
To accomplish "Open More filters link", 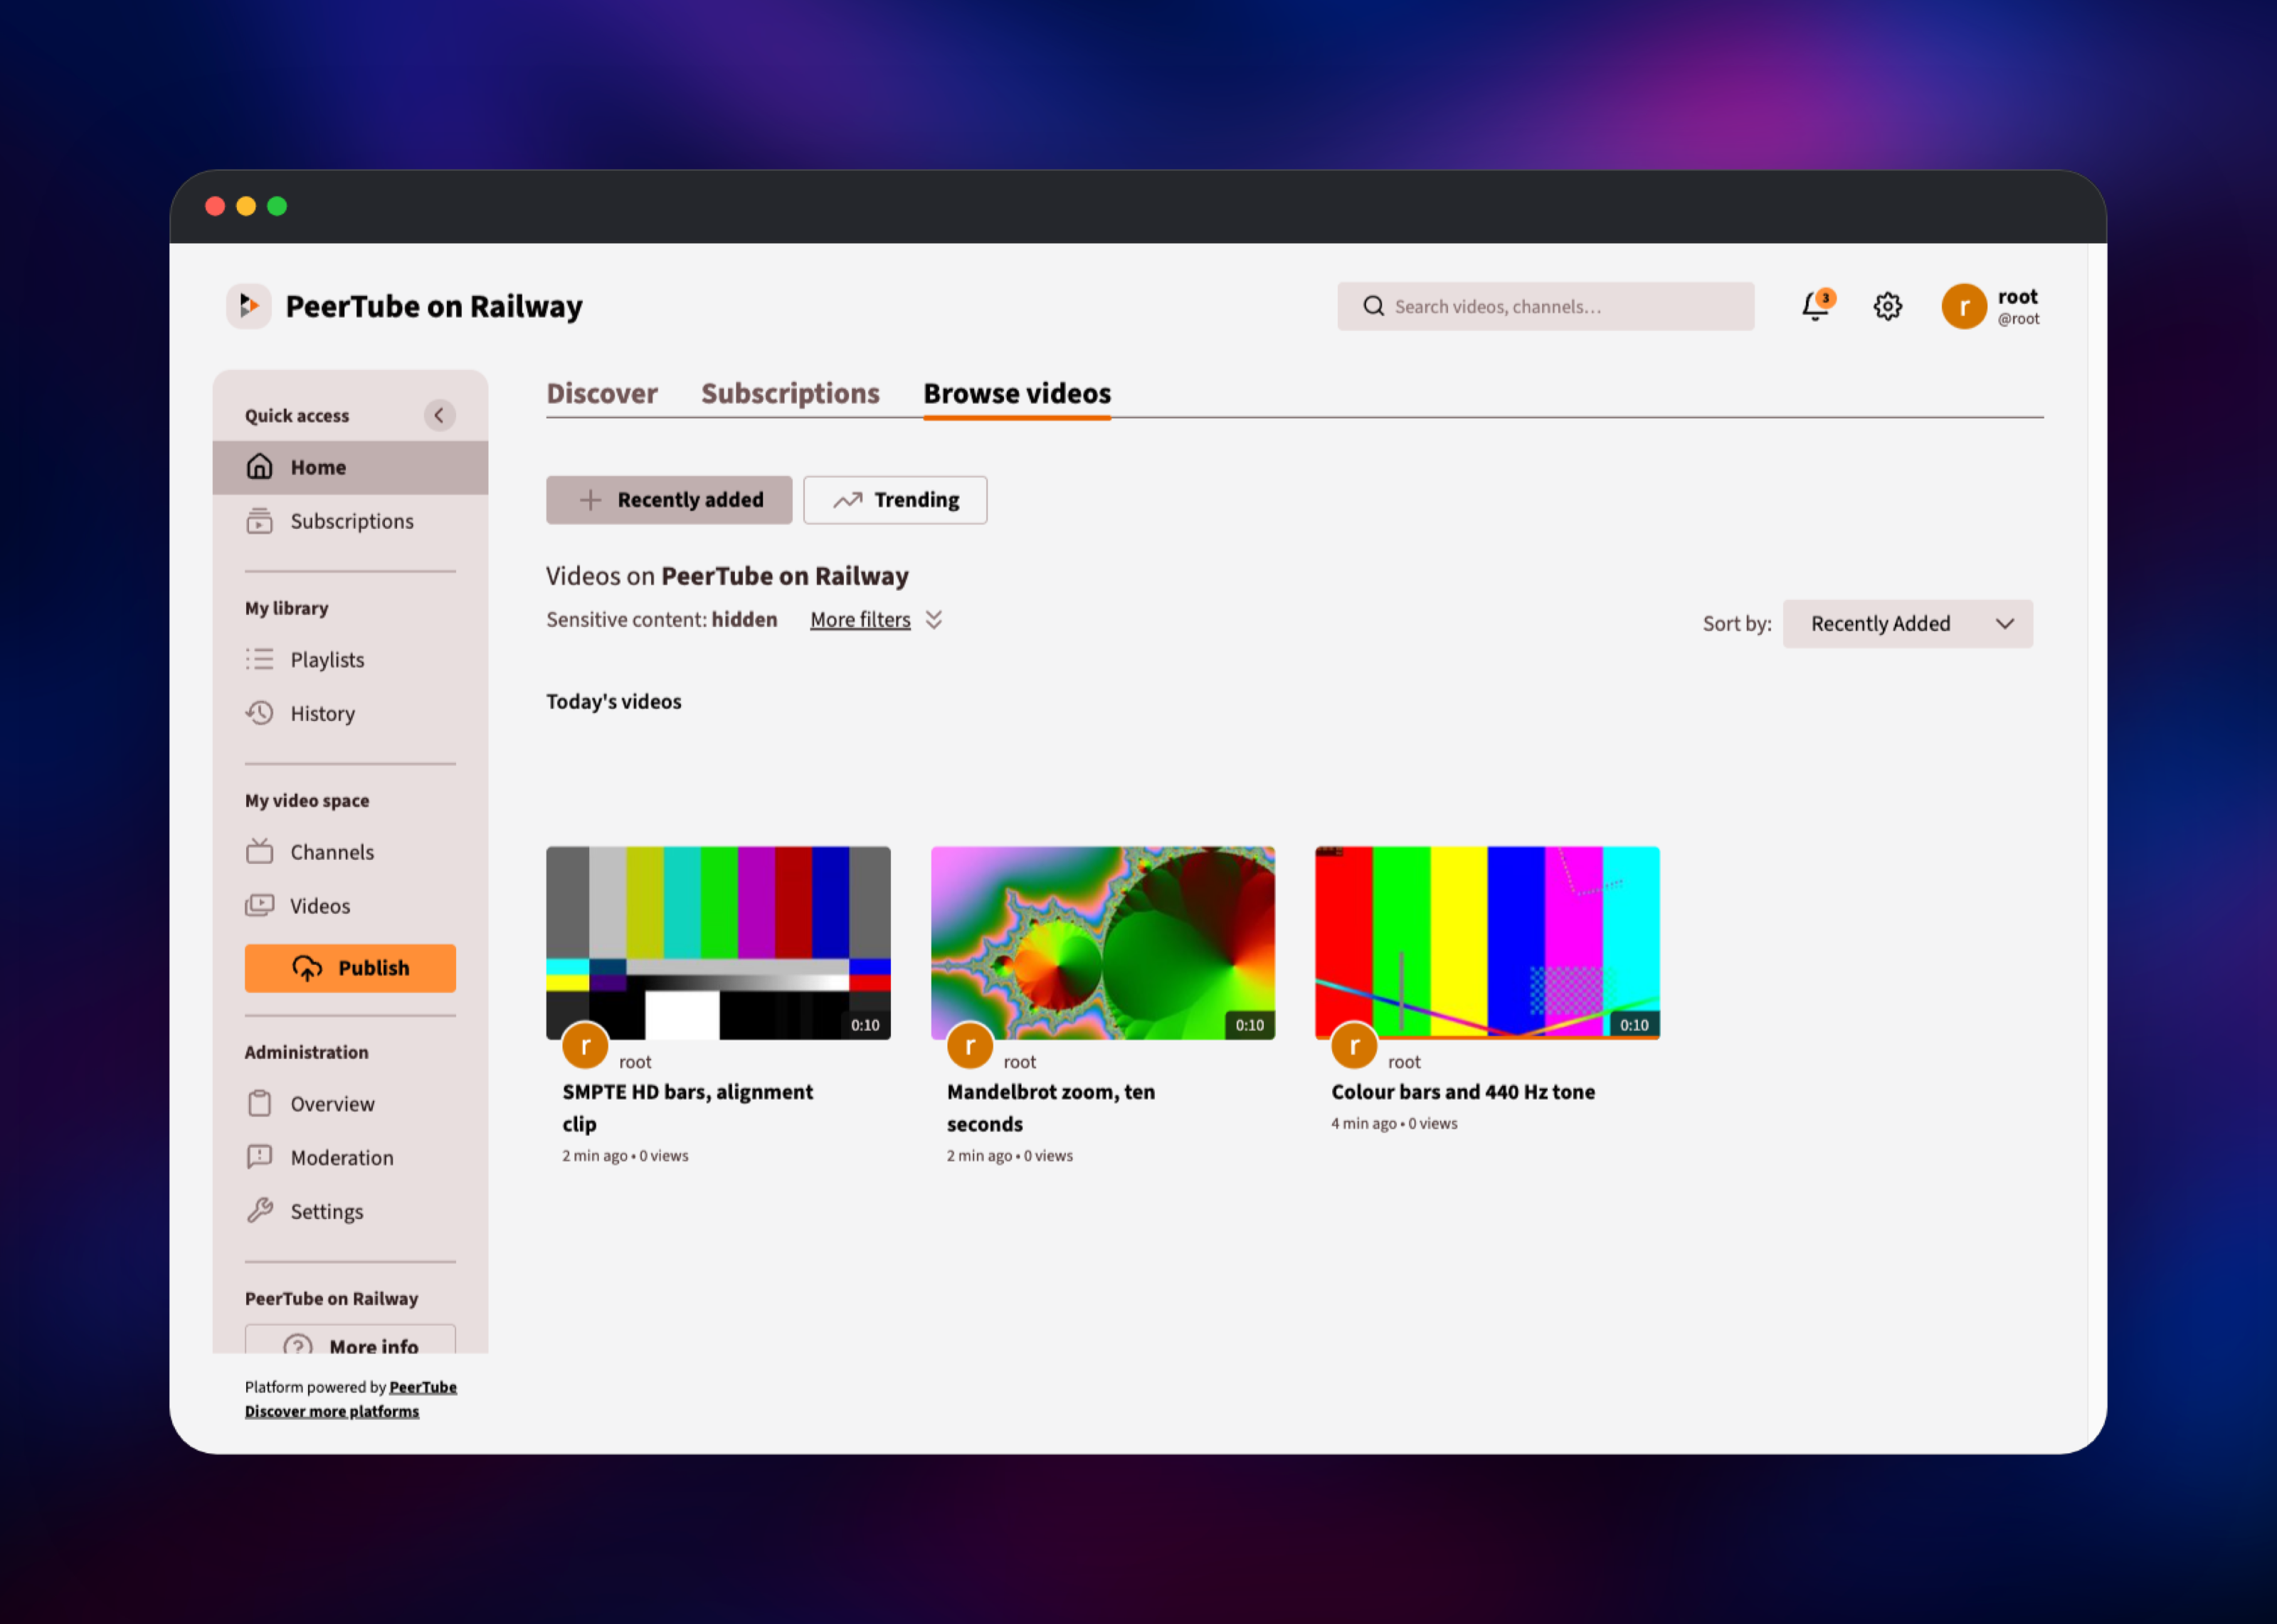I will click(x=860, y=620).
